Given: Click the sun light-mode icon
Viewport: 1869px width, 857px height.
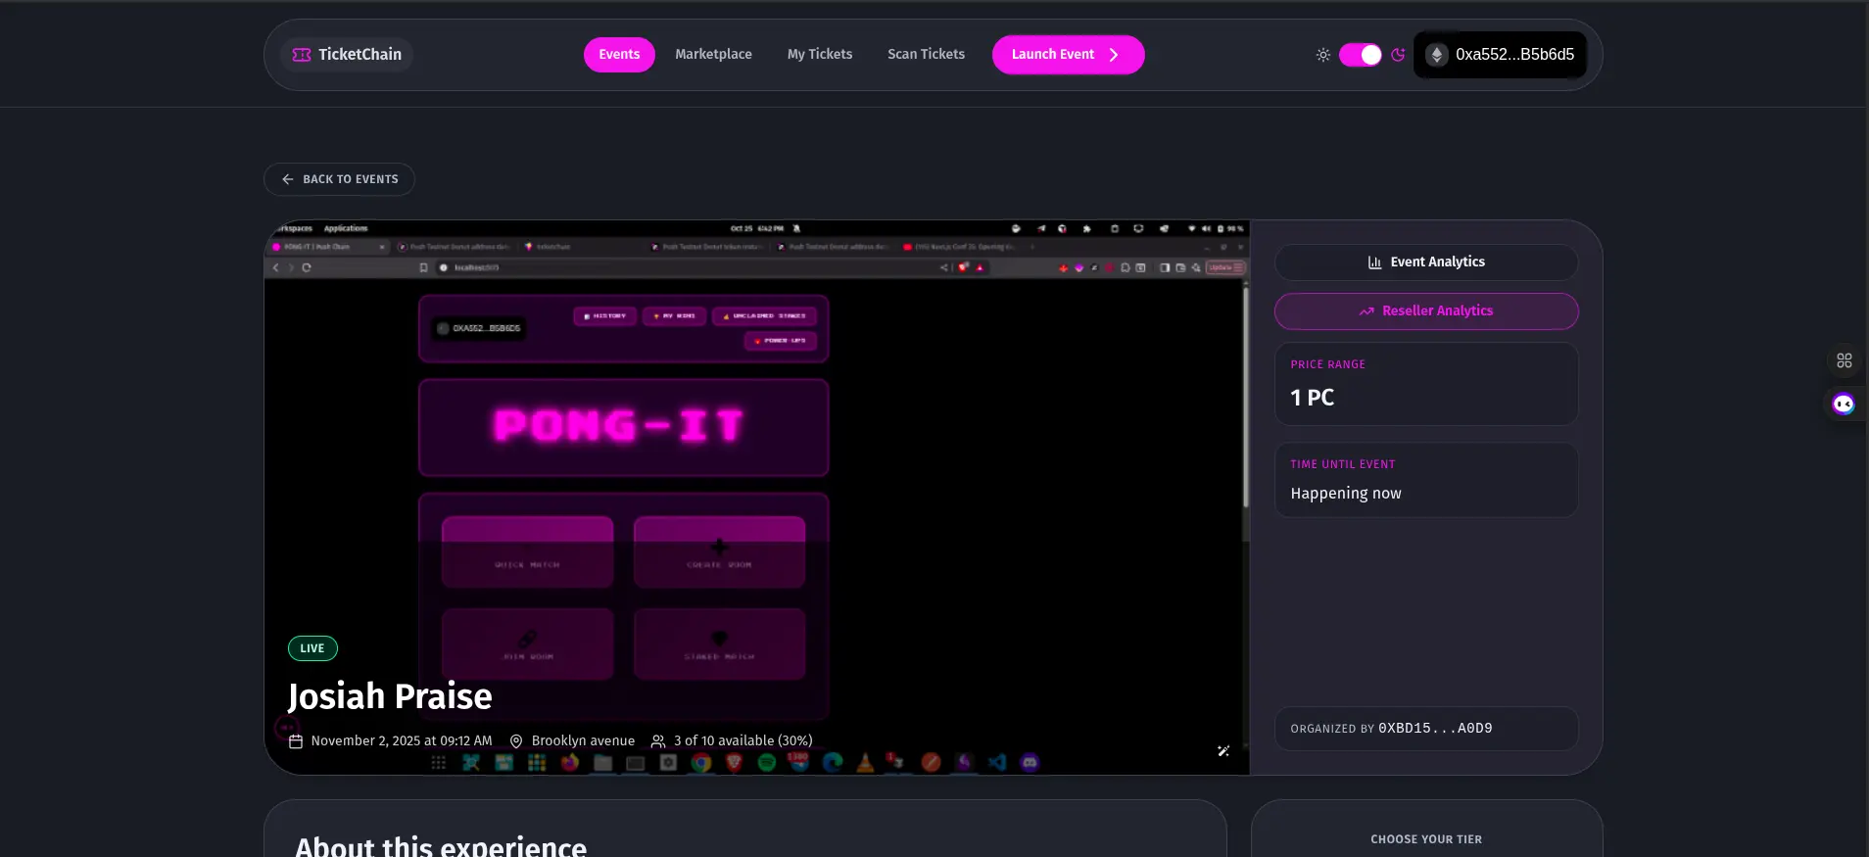Looking at the screenshot, I should tap(1322, 55).
